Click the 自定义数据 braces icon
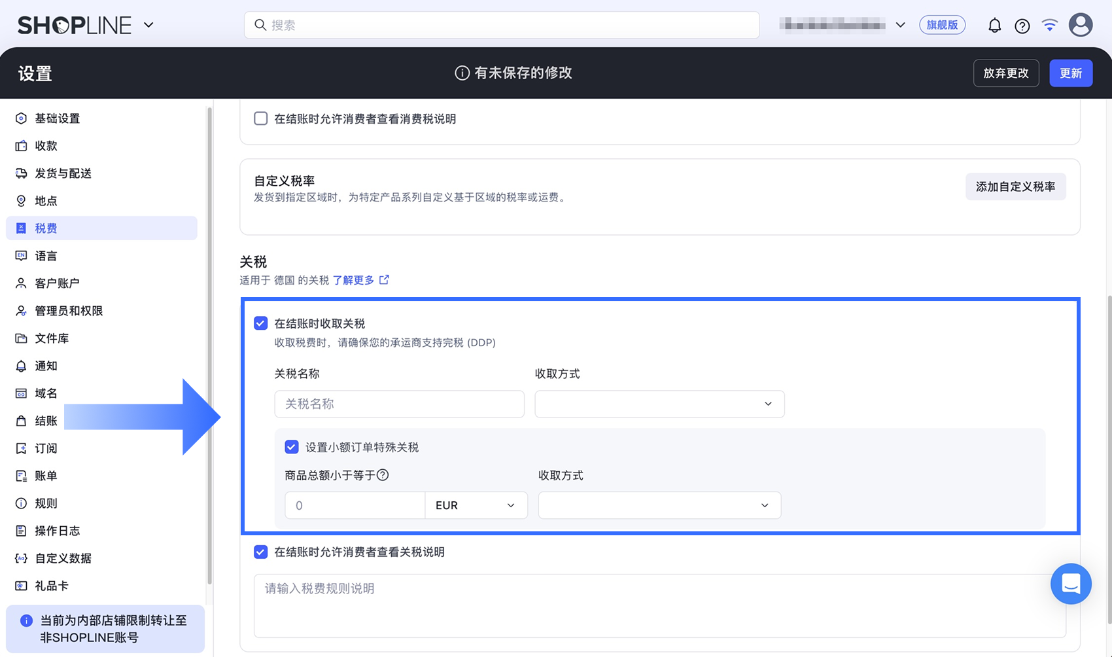 (x=21, y=558)
